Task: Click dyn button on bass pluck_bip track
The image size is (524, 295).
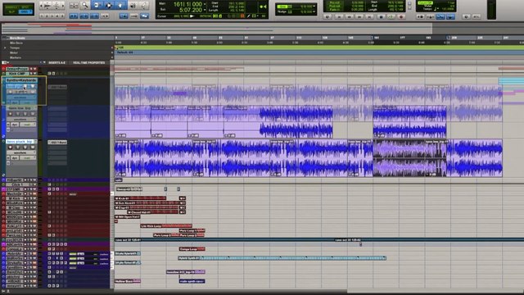Action: point(15,158)
